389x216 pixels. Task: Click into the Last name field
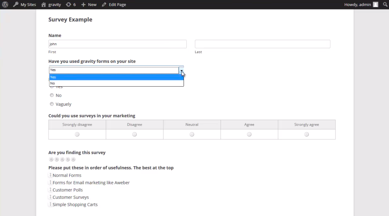[263, 44]
